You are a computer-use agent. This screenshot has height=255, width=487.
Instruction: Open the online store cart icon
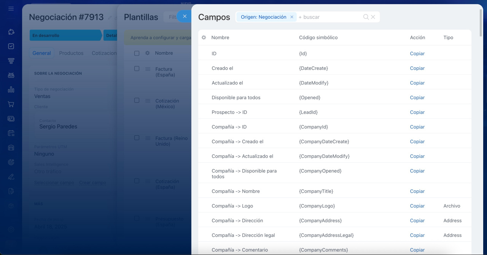(x=11, y=104)
